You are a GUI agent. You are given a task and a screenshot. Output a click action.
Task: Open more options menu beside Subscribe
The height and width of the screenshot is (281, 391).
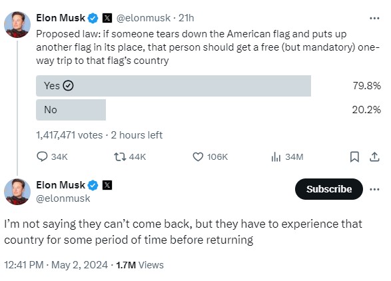[374, 189]
